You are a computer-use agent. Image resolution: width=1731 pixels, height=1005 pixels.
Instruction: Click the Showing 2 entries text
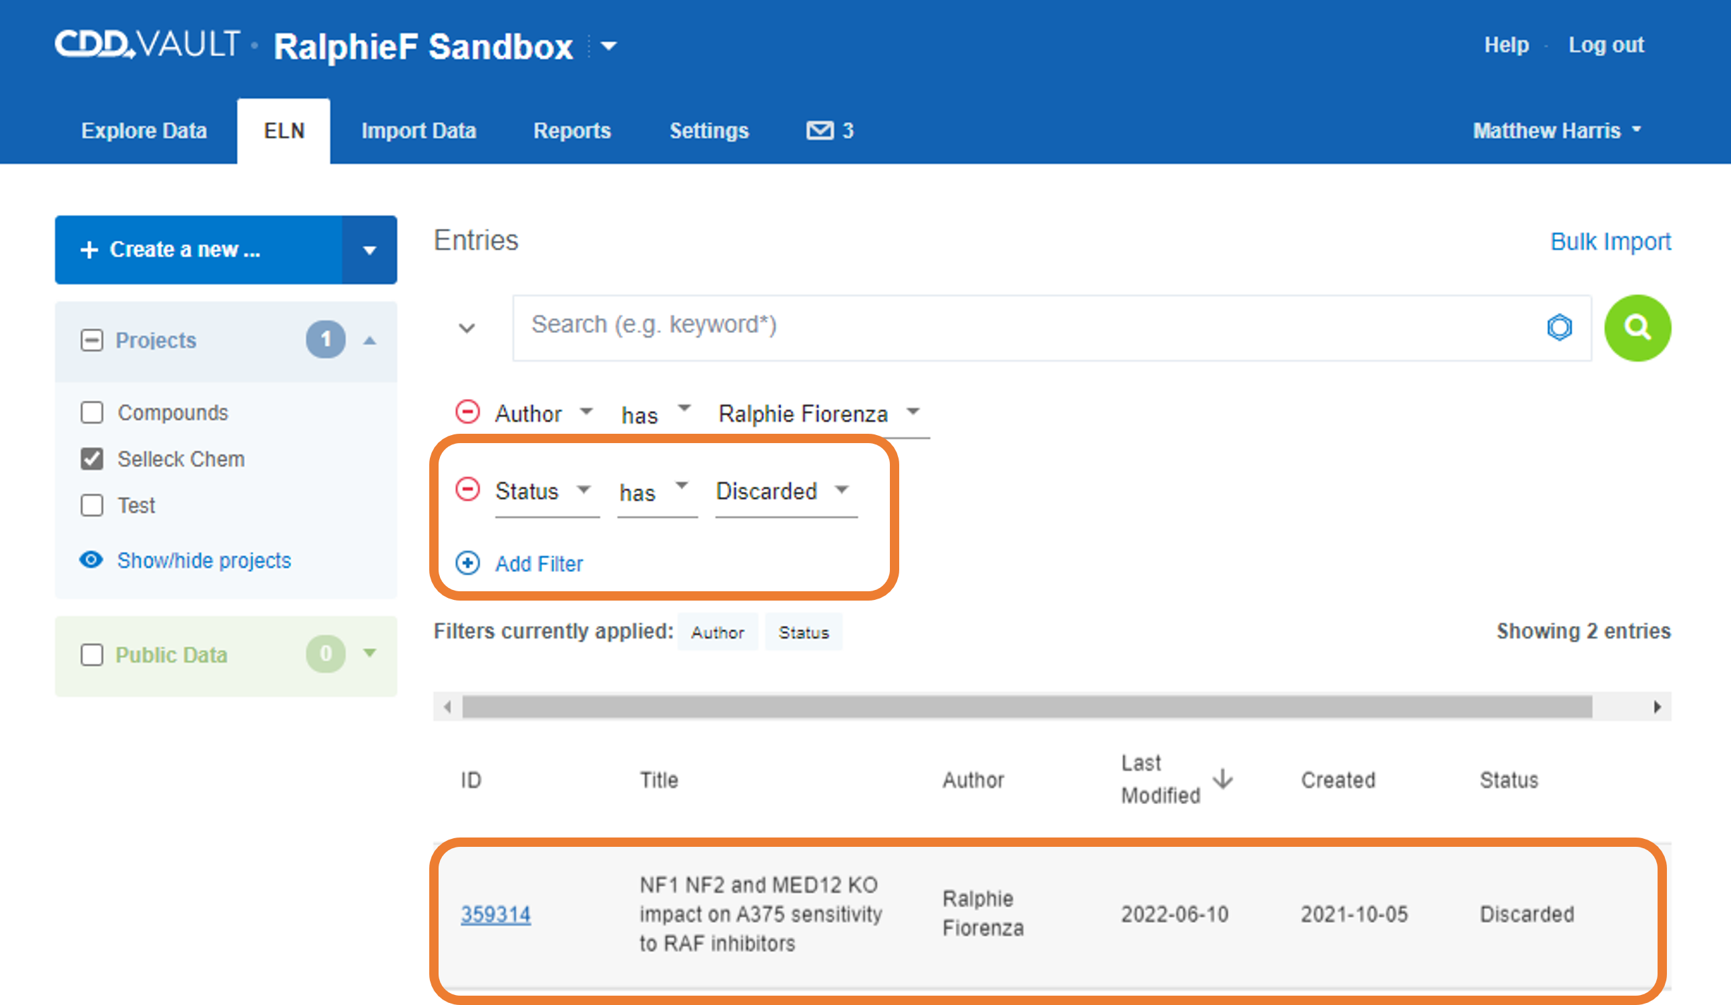tap(1583, 631)
